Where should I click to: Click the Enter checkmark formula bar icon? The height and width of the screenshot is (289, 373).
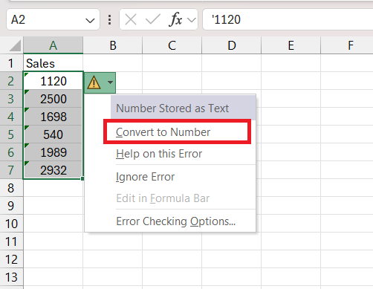(x=153, y=19)
